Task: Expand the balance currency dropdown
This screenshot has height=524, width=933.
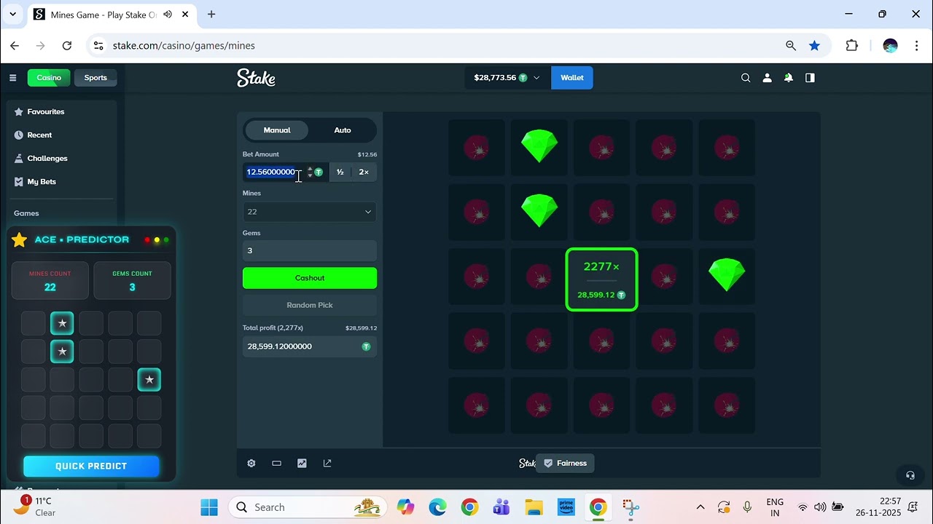Action: pos(536,78)
